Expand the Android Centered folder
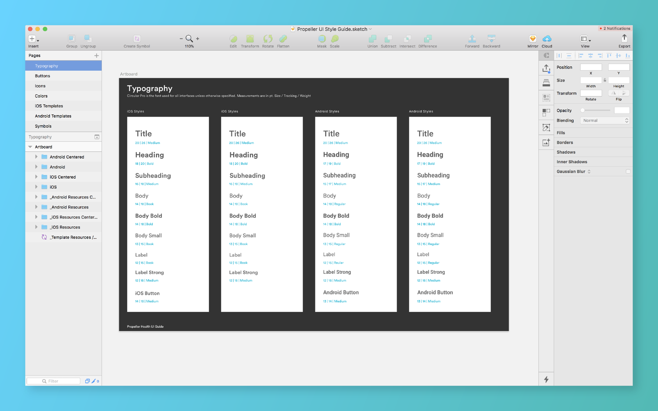The image size is (658, 411). point(36,156)
